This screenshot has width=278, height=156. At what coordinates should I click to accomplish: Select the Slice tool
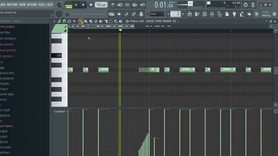point(106,21)
